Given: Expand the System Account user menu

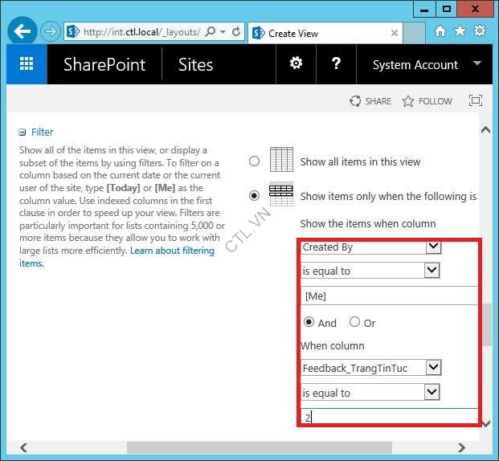Looking at the screenshot, I should 477,64.
